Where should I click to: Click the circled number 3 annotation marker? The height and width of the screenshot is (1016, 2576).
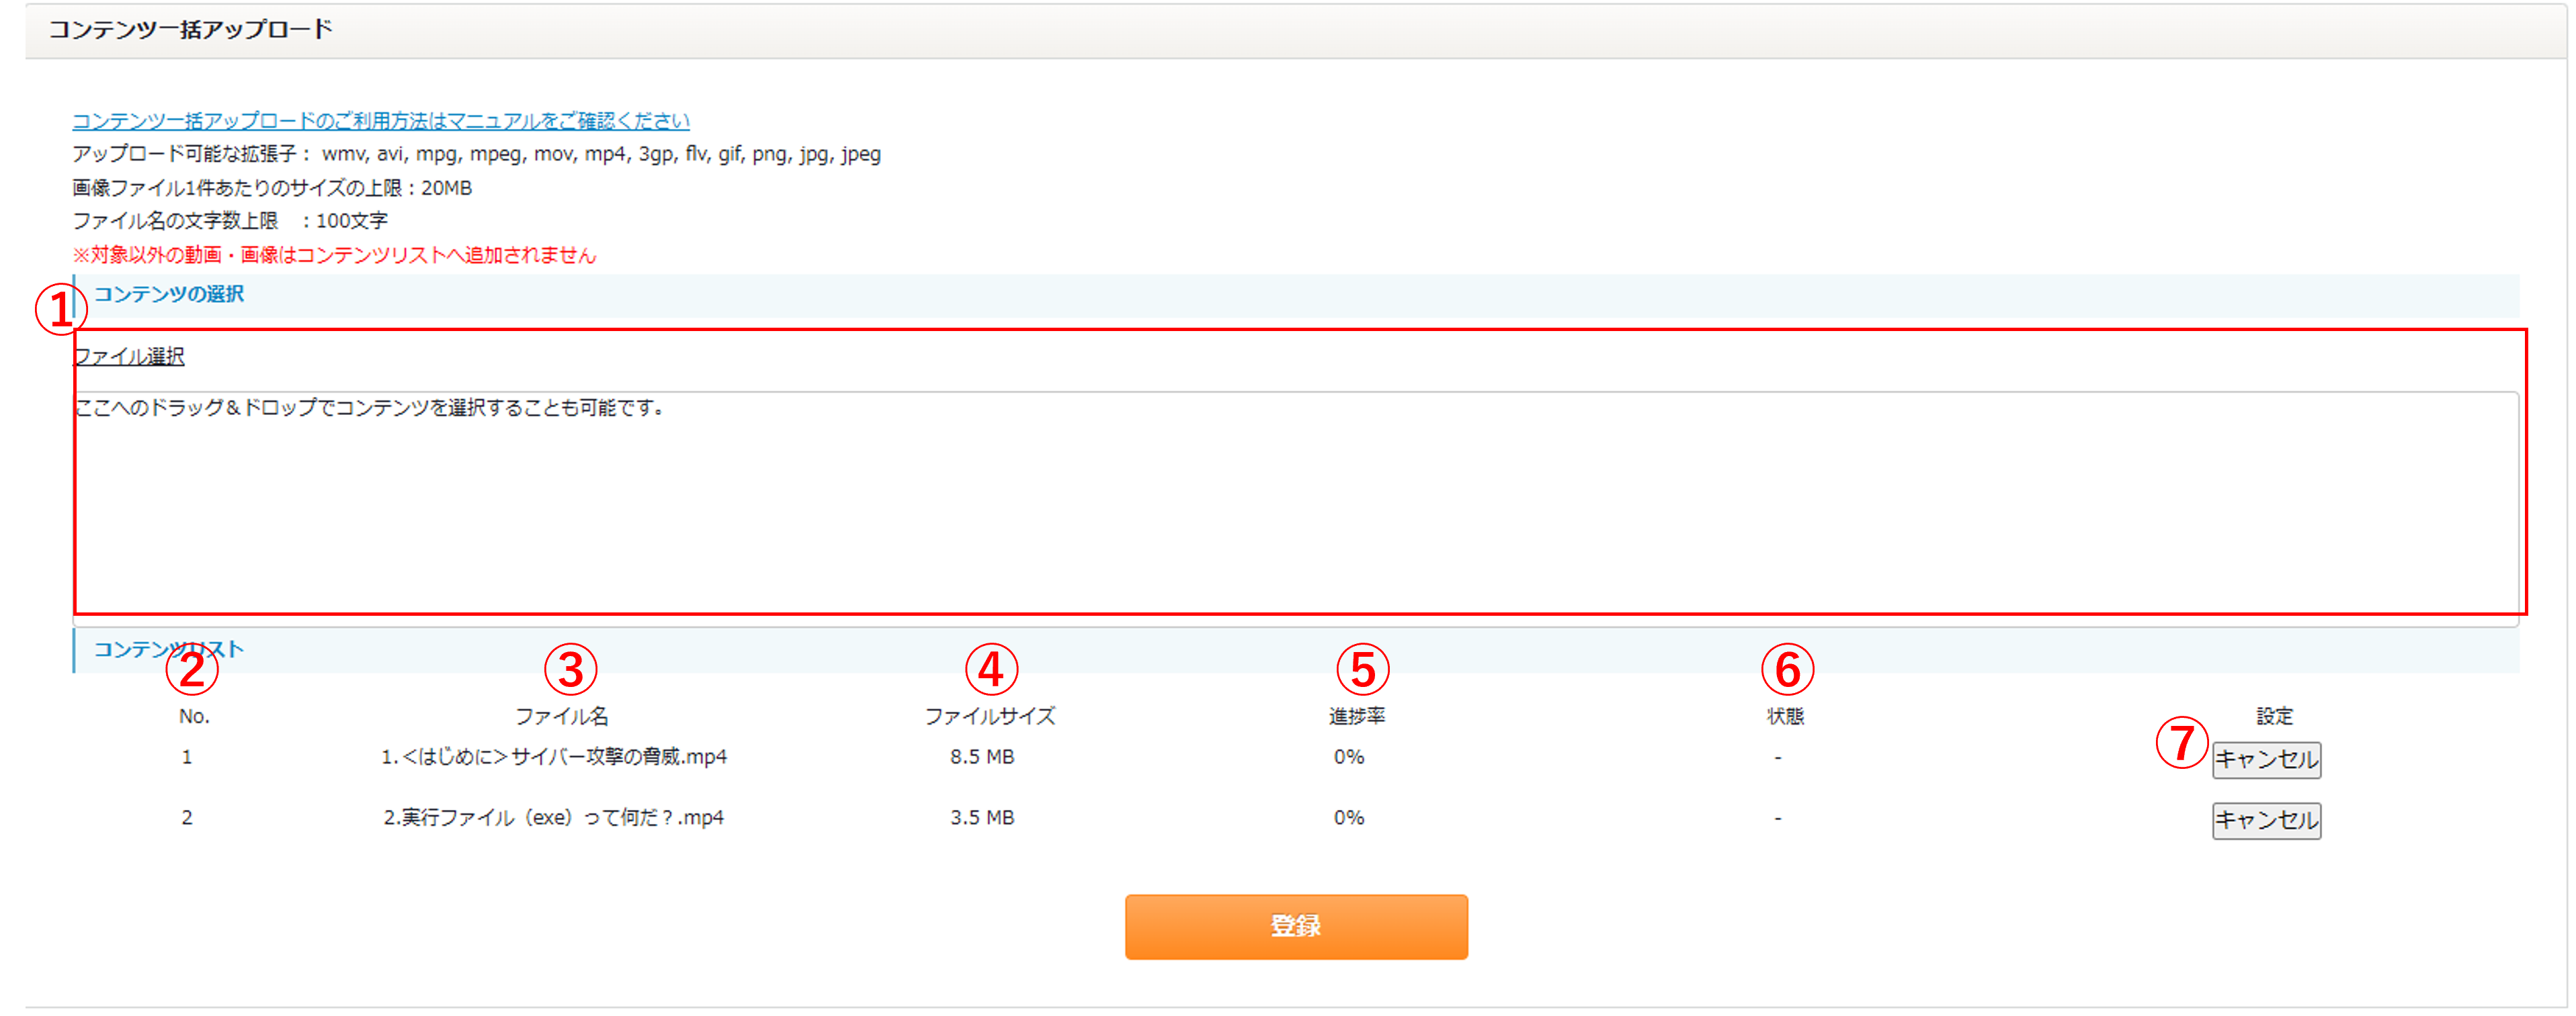[x=570, y=669]
